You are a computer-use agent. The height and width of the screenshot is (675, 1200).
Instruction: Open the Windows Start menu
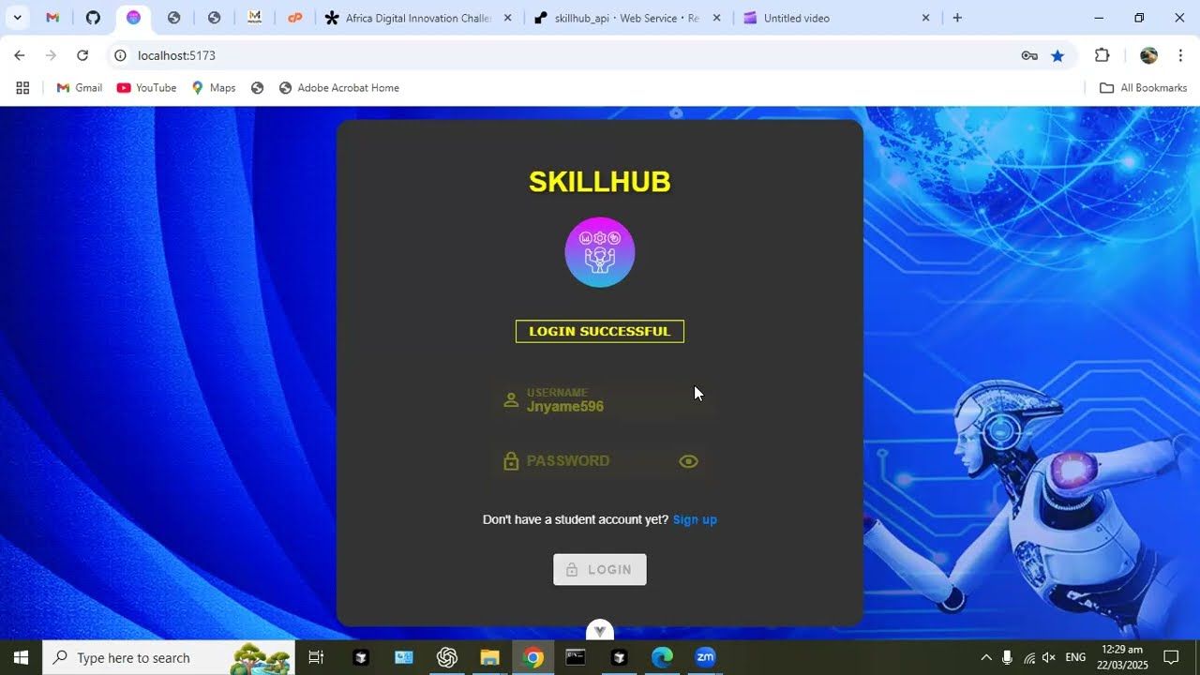tap(21, 657)
